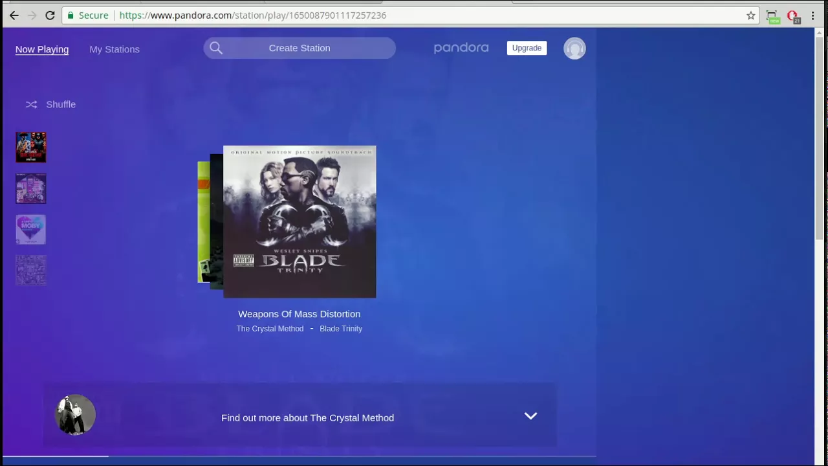Click the search magnifier icon
This screenshot has width=828, height=466.
tap(216, 48)
